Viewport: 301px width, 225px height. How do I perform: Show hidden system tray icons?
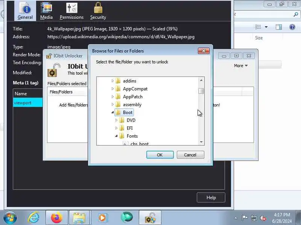(236, 218)
